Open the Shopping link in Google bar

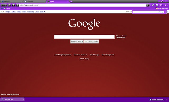[31, 12]
